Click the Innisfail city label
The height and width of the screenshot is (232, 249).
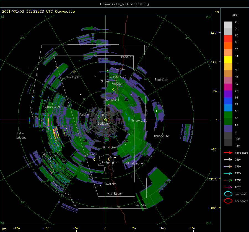(x=112, y=100)
